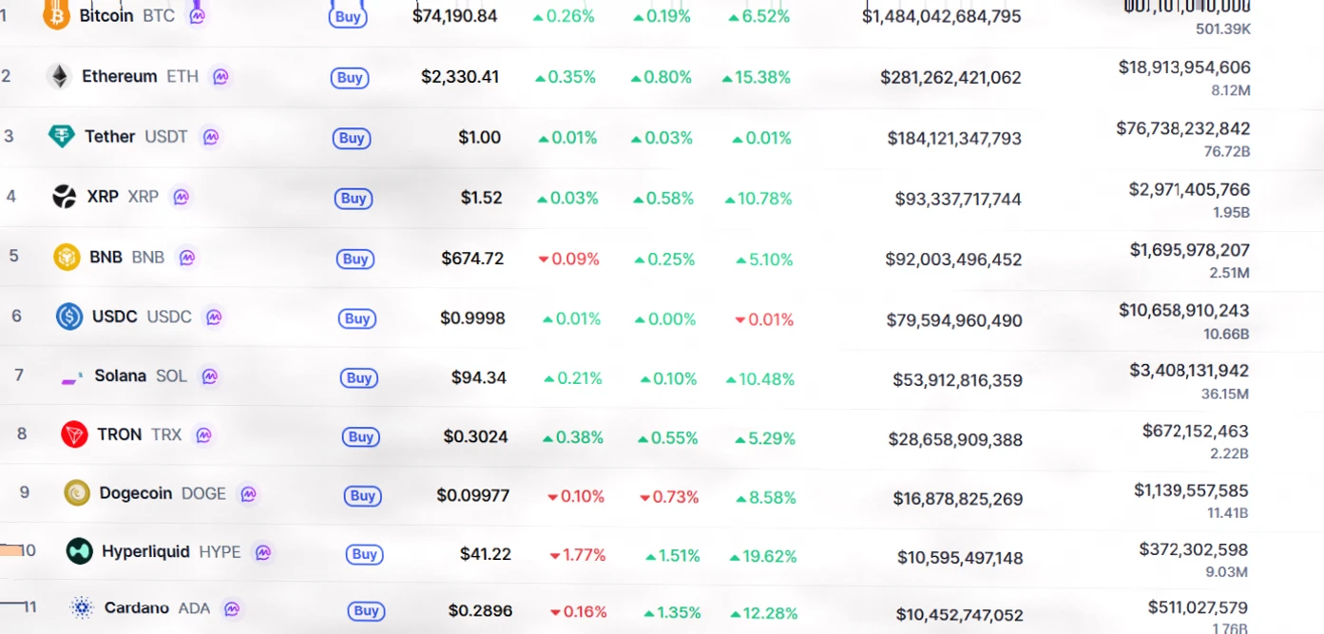The width and height of the screenshot is (1324, 634).
Task: Click Solana price $94.34
Action: pos(479,377)
